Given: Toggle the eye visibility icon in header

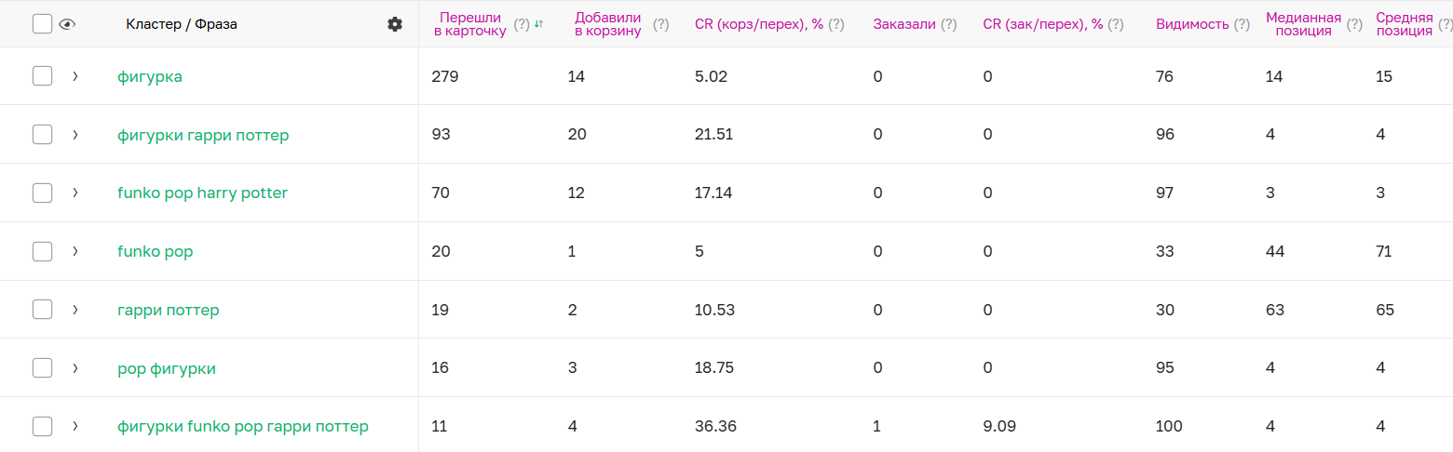Looking at the screenshot, I should click(x=66, y=24).
